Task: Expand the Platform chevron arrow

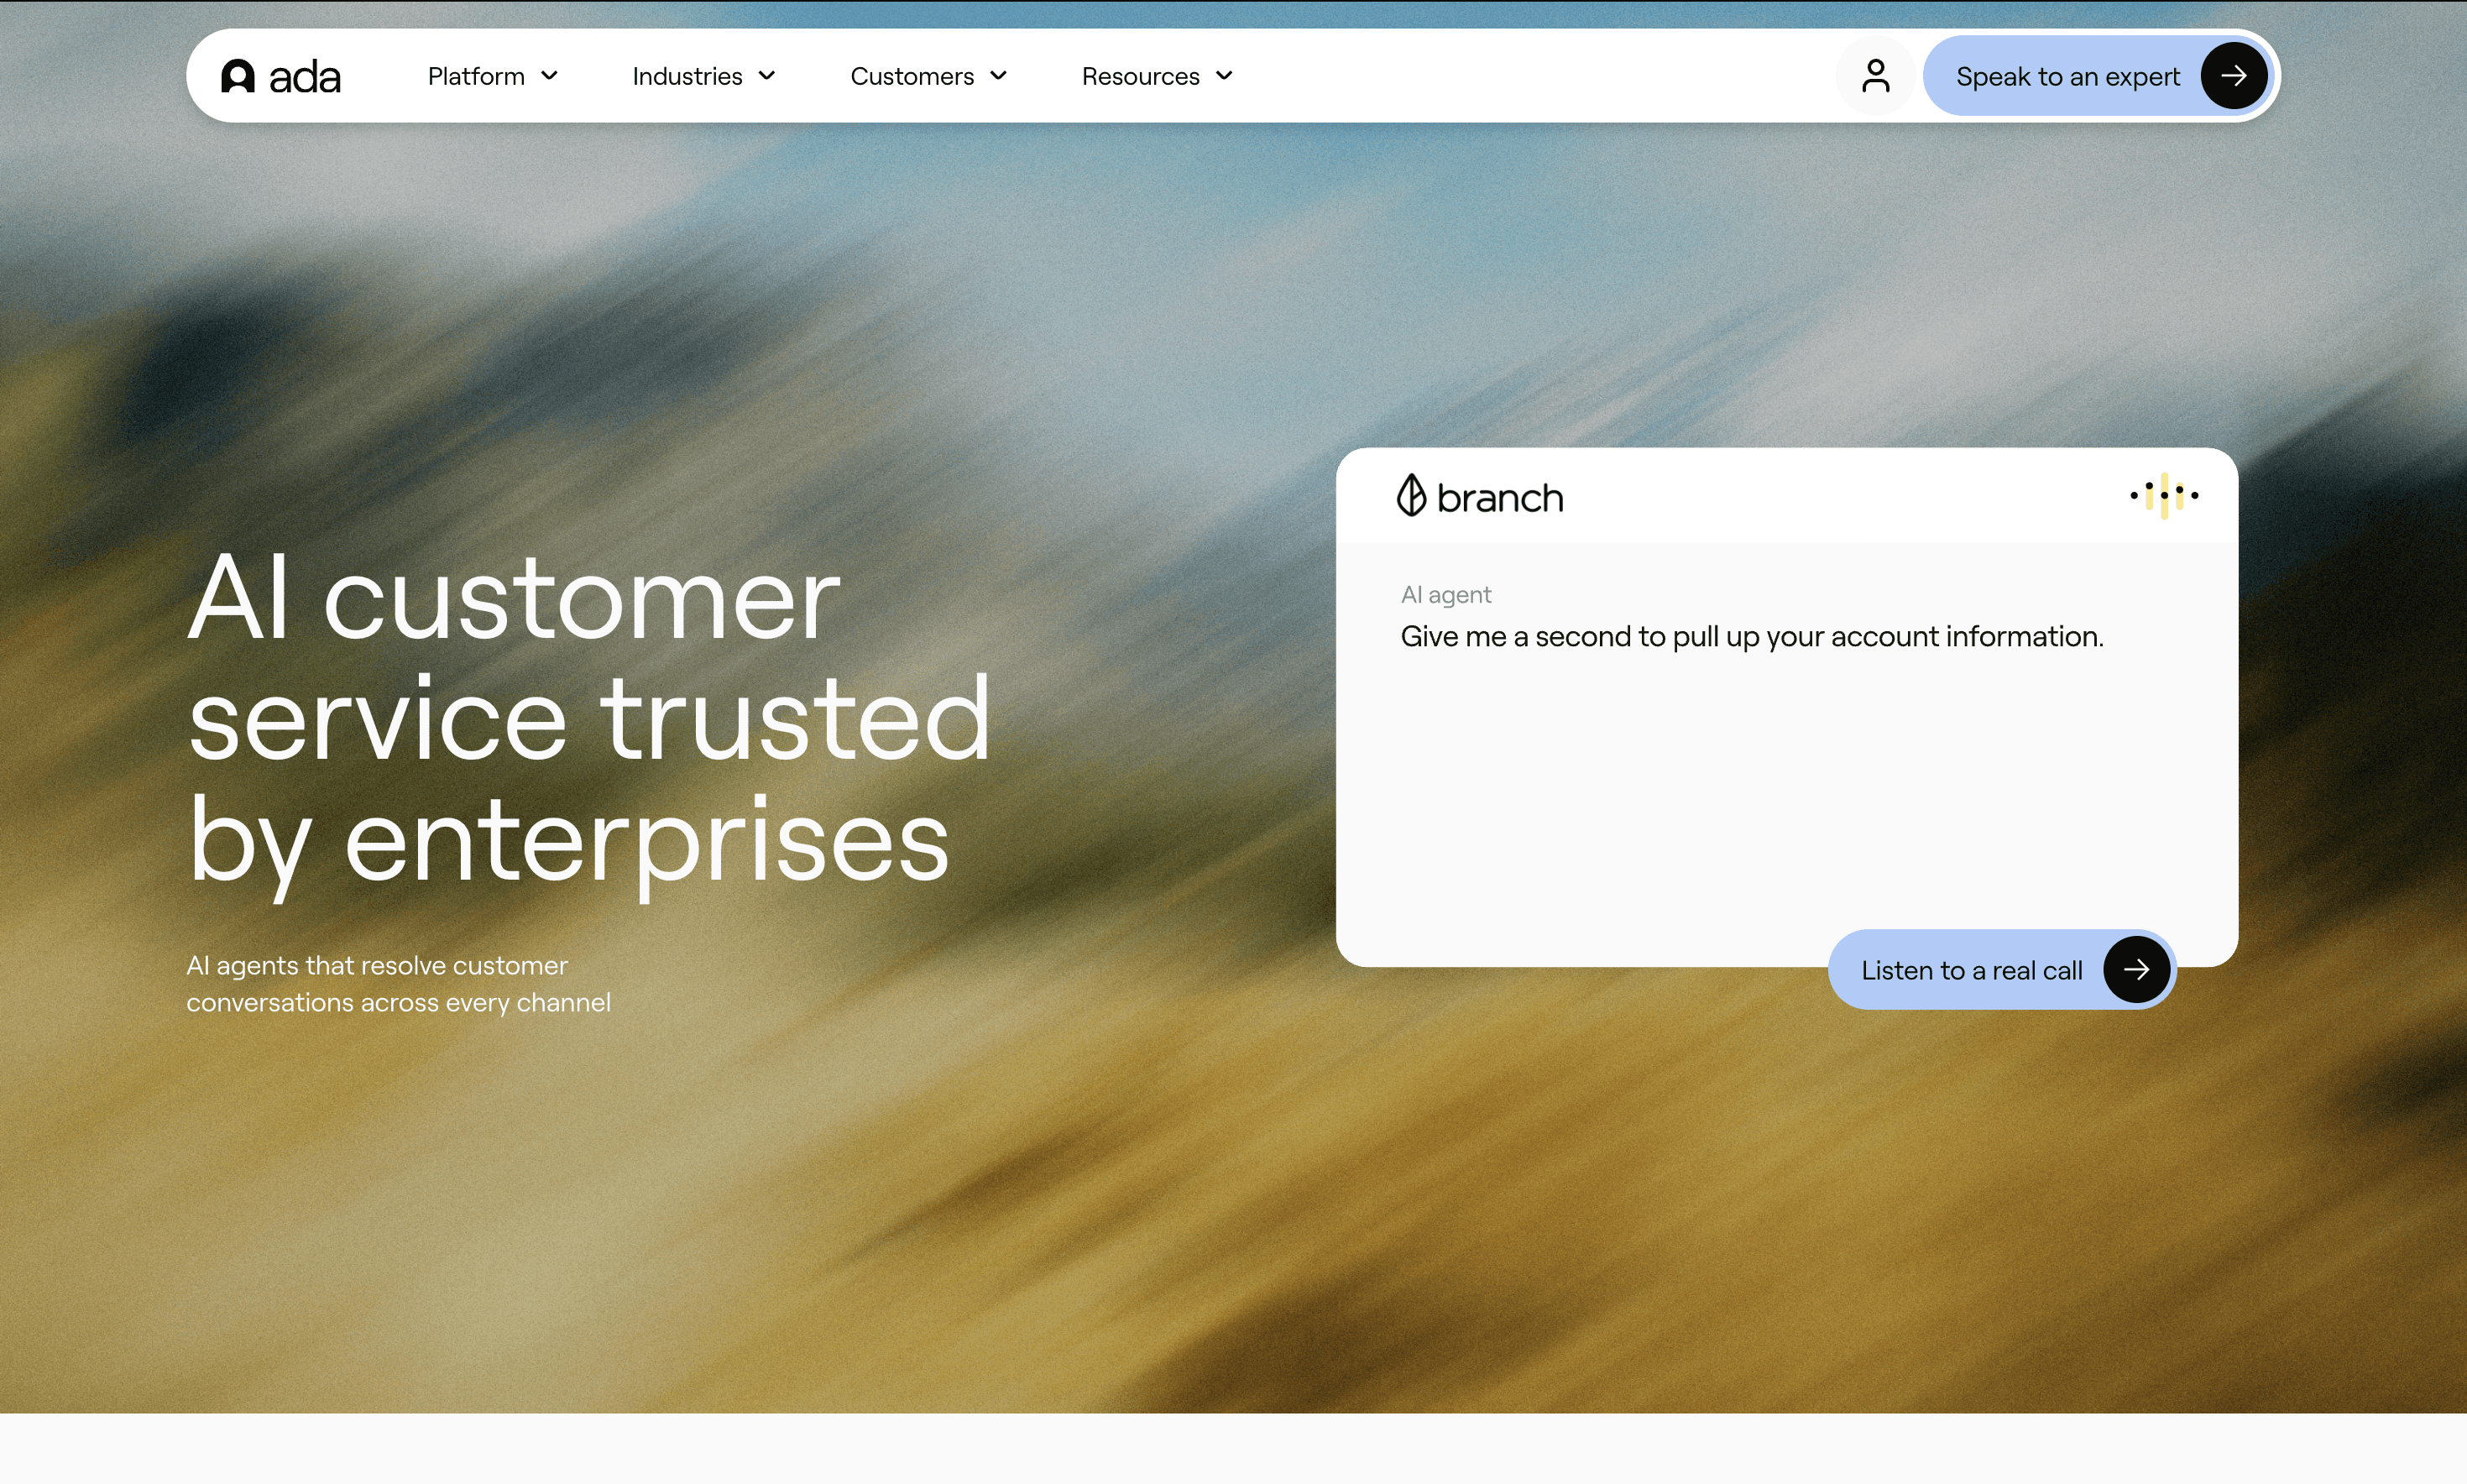Action: [x=549, y=76]
